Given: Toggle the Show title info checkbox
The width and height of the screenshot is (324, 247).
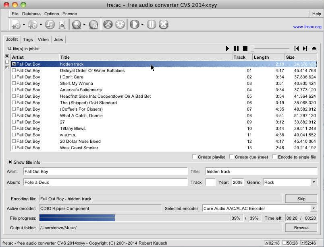Looking at the screenshot, I should tap(10, 162).
